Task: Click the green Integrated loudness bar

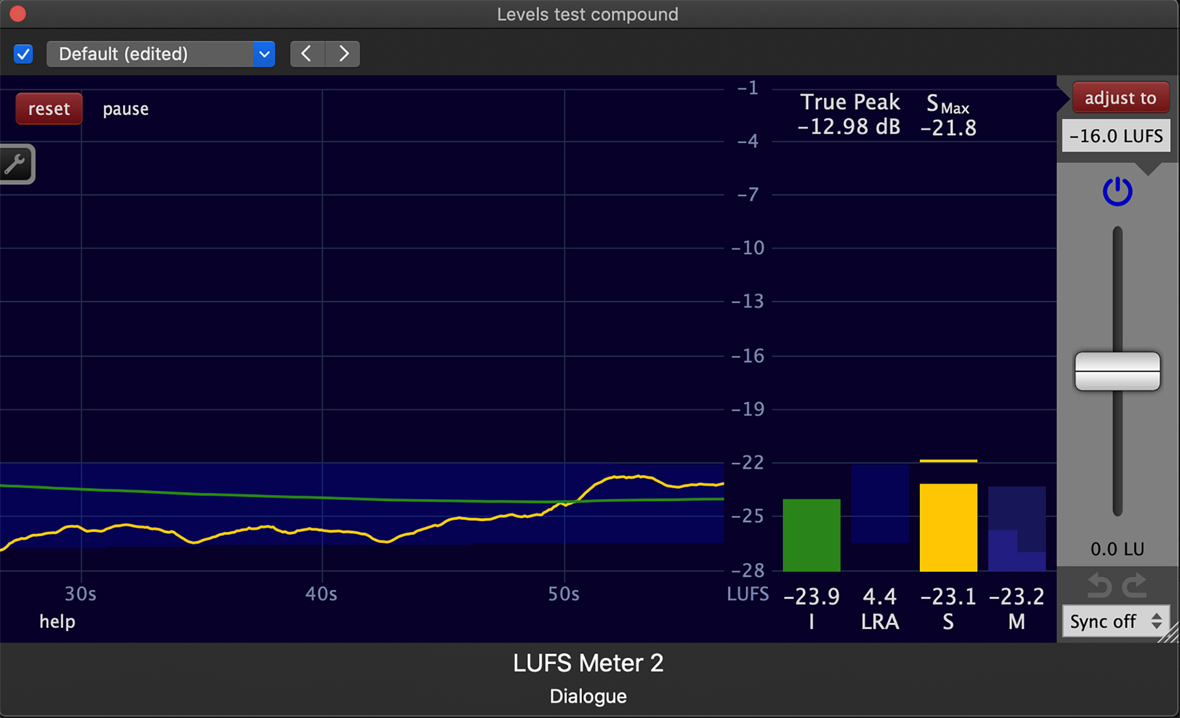Action: click(811, 535)
